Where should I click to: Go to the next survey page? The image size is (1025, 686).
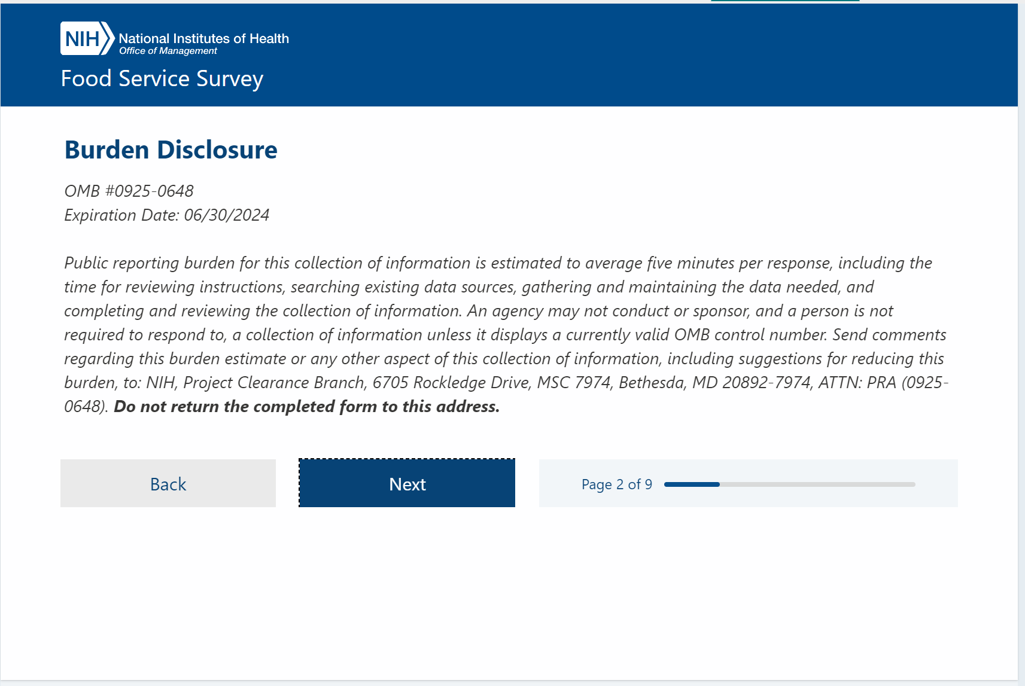point(407,484)
